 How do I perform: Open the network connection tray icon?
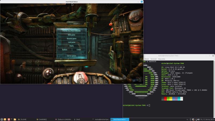coord(196,120)
